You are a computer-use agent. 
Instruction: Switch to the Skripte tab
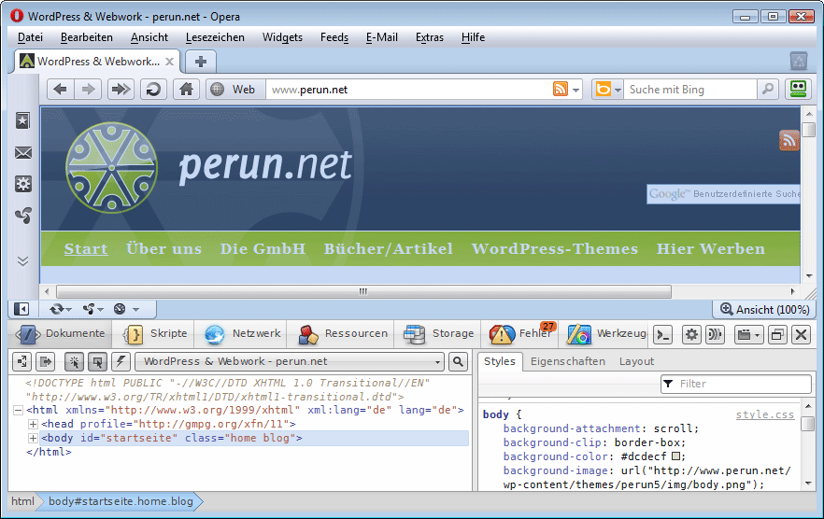pos(154,333)
